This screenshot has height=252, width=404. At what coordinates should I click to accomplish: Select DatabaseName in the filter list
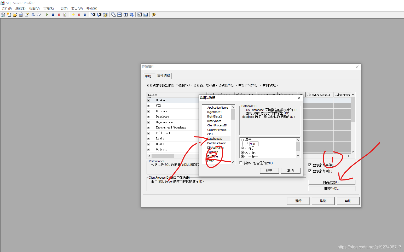(217, 143)
